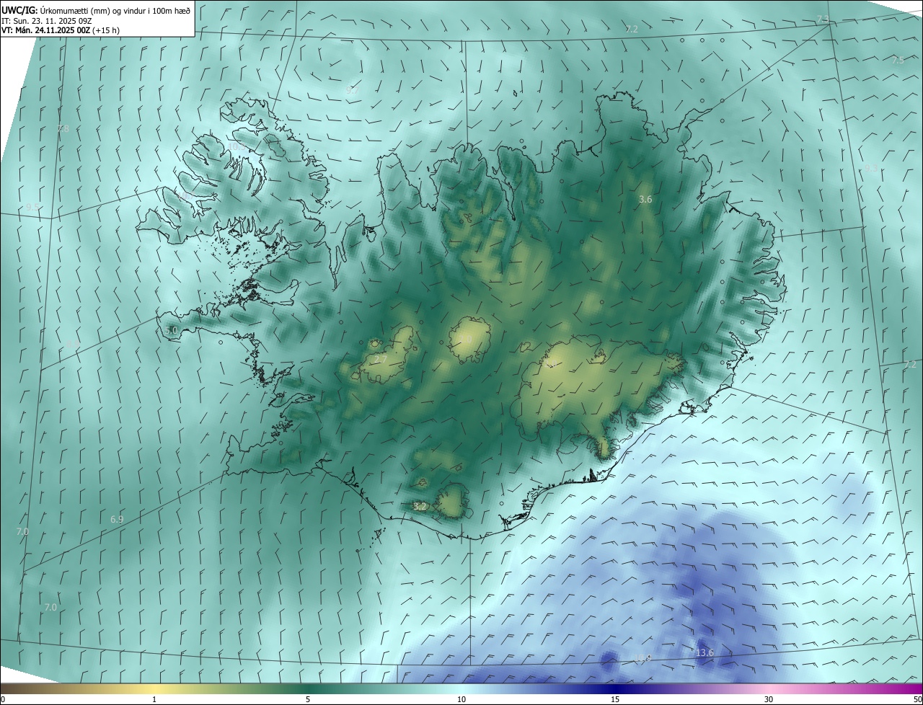This screenshot has width=923, height=705.
Task: Click the 'VT: Mán. 24.11.2025 00Z (+15 h)' line
Action: coord(61,30)
